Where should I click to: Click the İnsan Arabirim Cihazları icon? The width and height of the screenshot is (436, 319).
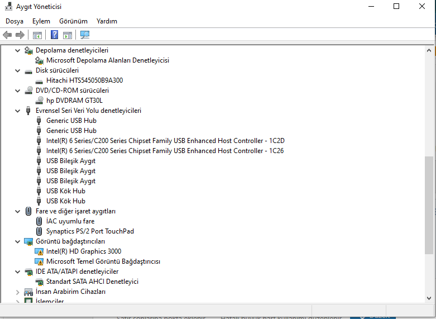coord(28,292)
